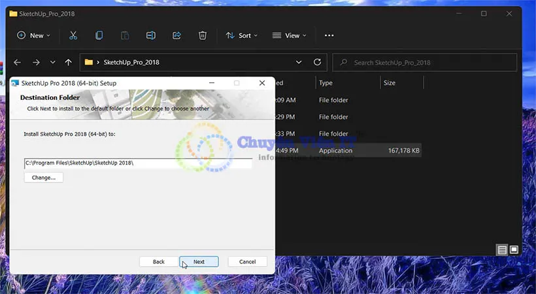Click the Rename icon in toolbar
The height and width of the screenshot is (294, 536).
tap(151, 35)
